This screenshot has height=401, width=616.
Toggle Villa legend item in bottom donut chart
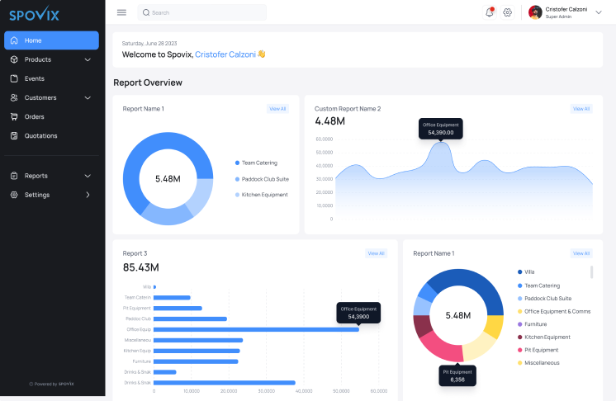(x=528, y=272)
